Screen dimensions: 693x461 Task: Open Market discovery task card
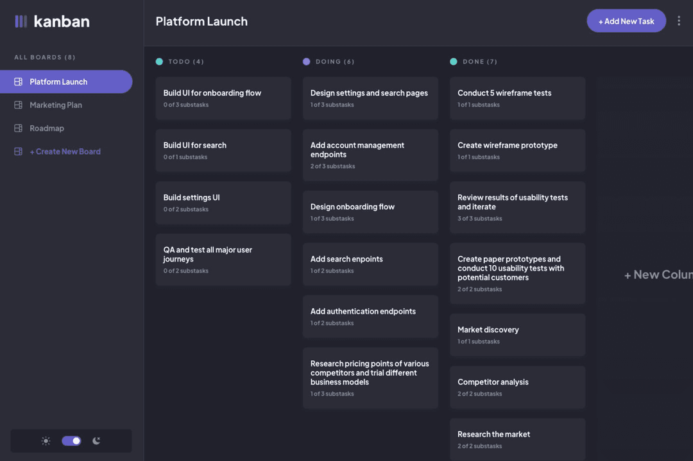518,335
